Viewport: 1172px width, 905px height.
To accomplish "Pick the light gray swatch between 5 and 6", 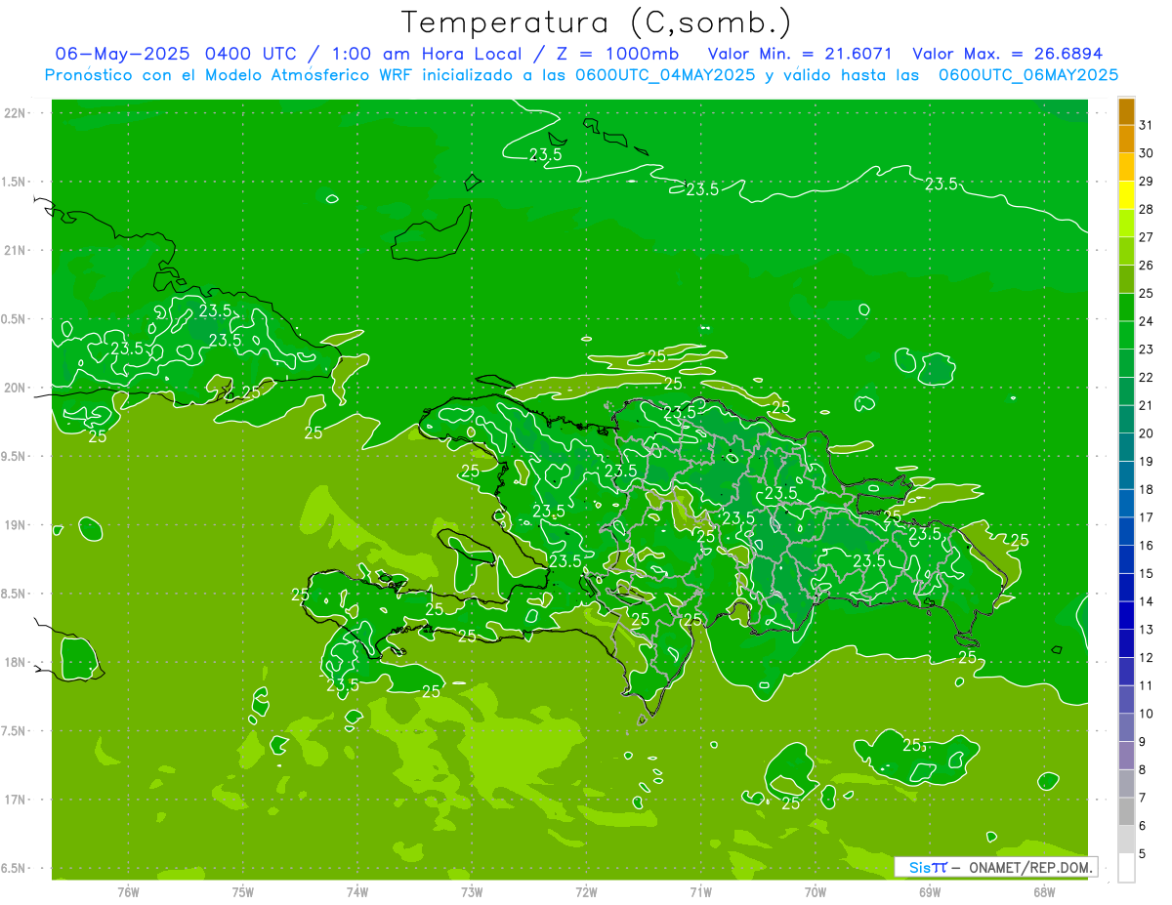I will click(x=1126, y=840).
